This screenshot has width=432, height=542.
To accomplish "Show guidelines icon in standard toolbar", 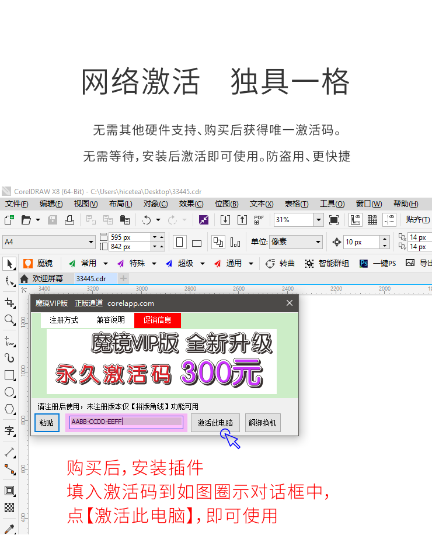I will 389,220.
